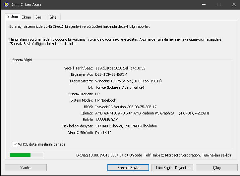Click the 'Bu araç, sisteminizde yüklü' description

pyautogui.click(x=80, y=26)
